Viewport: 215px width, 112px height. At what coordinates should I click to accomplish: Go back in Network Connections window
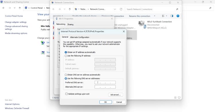coord(54,9)
